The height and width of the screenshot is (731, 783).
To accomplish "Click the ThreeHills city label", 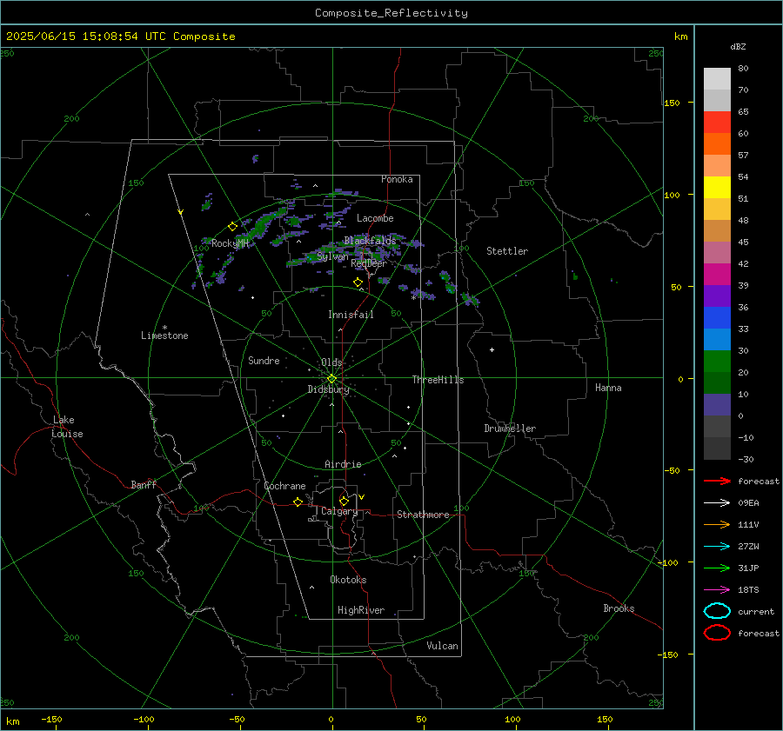I will pos(438,380).
